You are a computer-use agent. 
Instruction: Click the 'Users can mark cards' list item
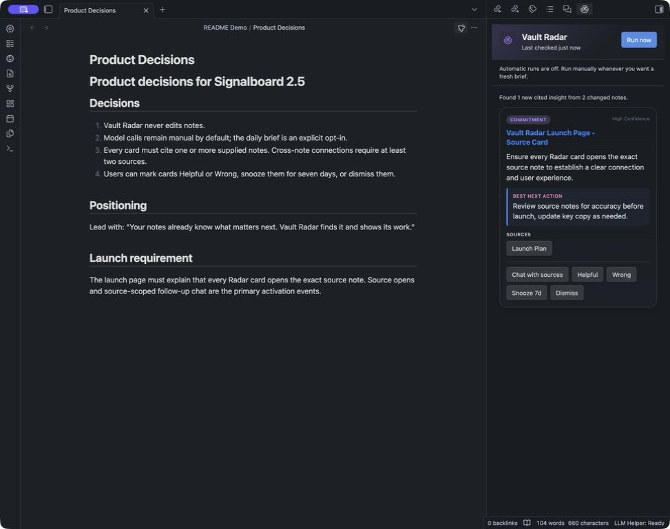249,174
